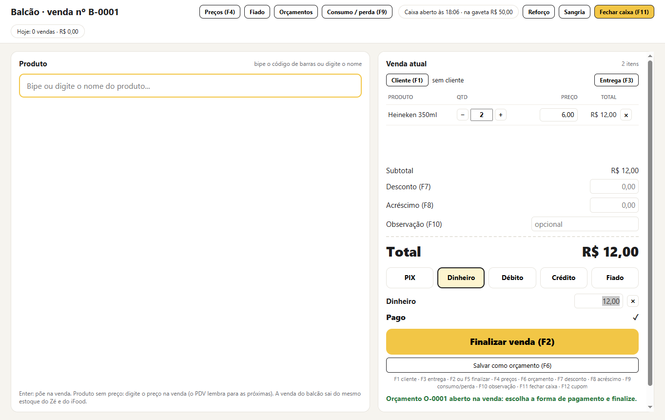Click the 'Hoje: 0 vendas' summary pill
Viewport: 665px width, 420px height.
point(48,32)
